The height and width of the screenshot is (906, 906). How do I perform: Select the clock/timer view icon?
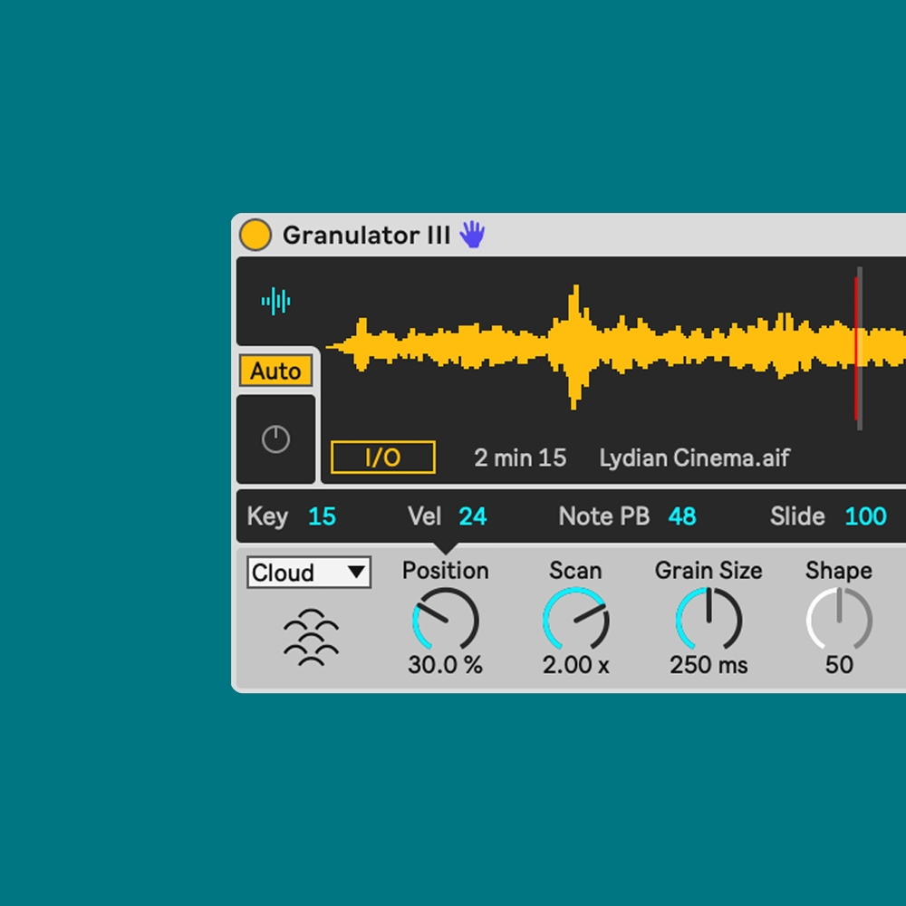click(x=275, y=439)
